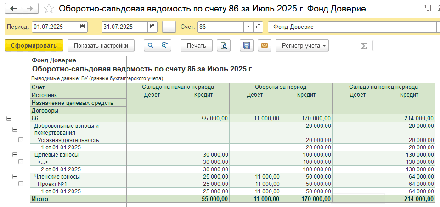Click the forward navigation arrow
This screenshot has height=207, width=440.
(30, 9)
